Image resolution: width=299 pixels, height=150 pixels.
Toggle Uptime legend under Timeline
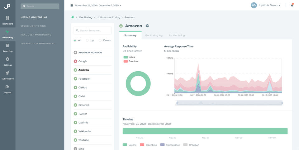tap(130, 145)
